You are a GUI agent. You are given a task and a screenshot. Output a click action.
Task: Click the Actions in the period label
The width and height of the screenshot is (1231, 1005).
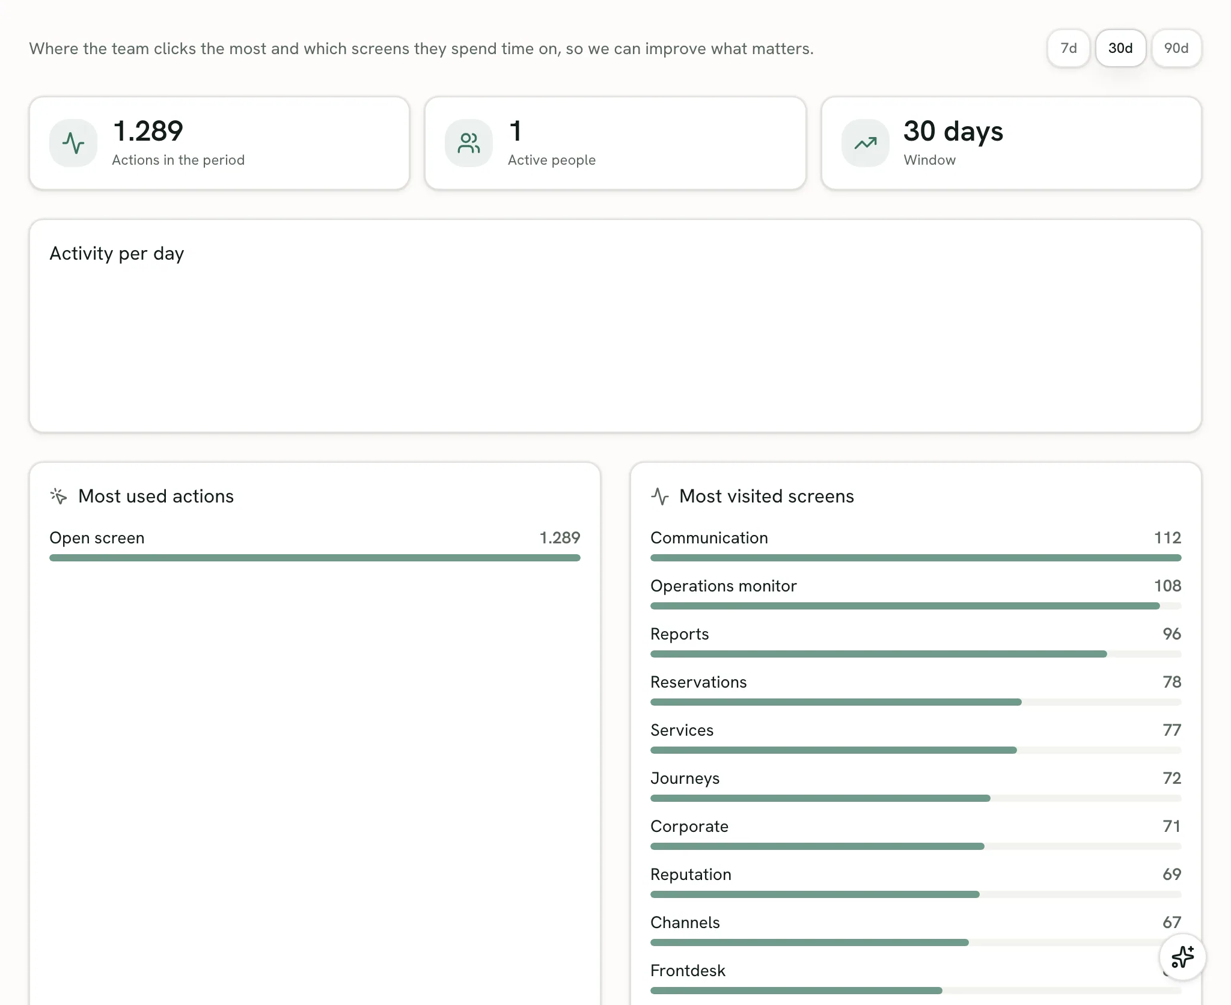(179, 160)
